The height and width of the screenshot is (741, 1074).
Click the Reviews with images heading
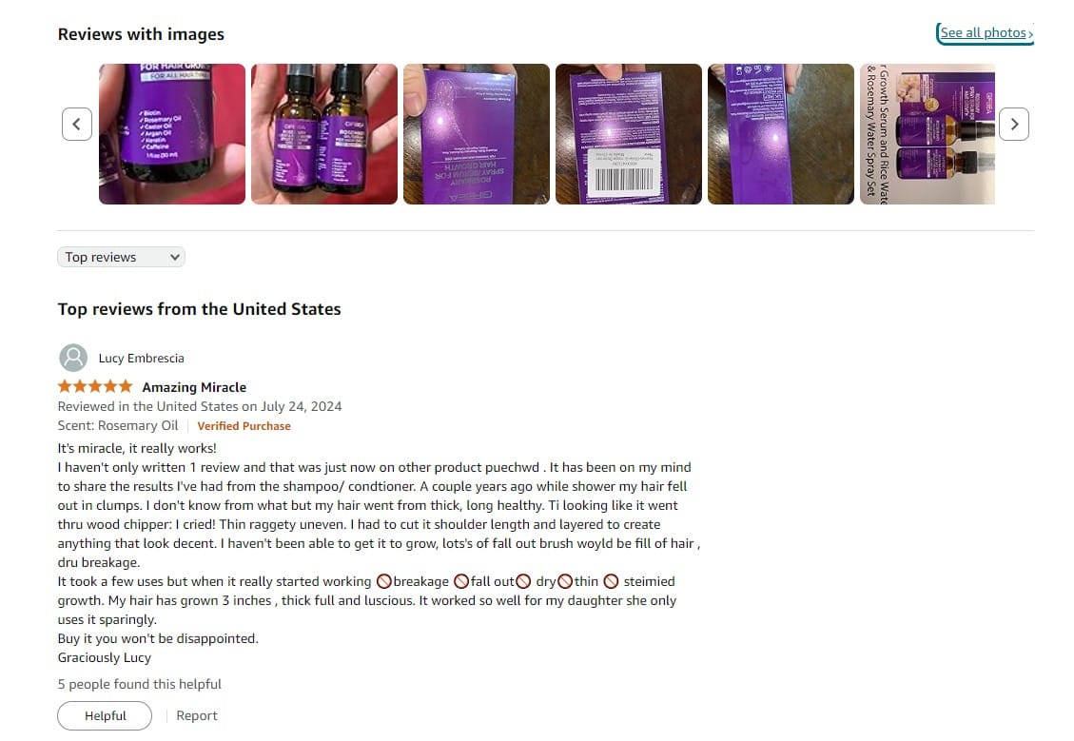tap(141, 34)
